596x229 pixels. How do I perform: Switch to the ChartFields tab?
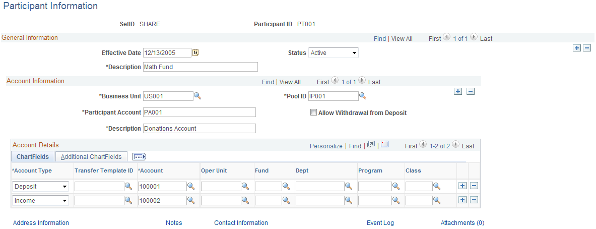coord(33,157)
